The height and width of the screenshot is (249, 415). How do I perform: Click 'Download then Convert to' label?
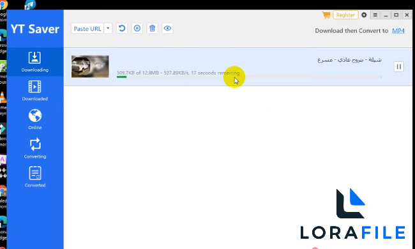pyautogui.click(x=352, y=31)
